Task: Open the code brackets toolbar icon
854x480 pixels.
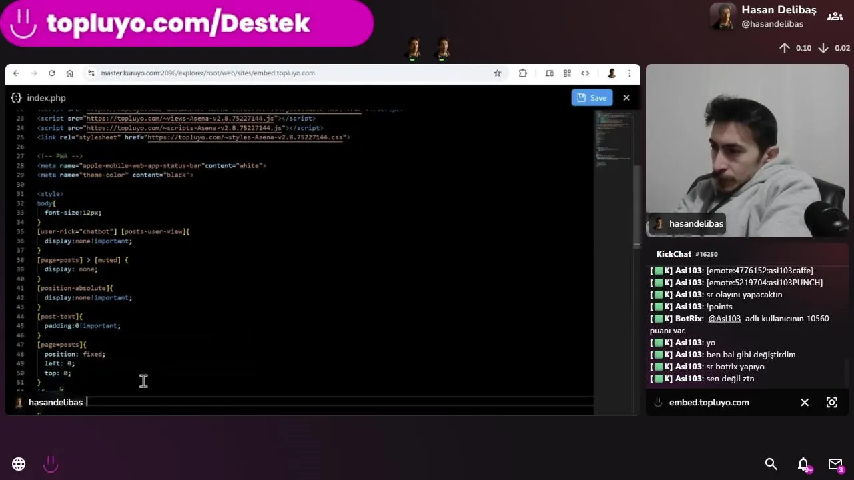Action: click(585, 73)
